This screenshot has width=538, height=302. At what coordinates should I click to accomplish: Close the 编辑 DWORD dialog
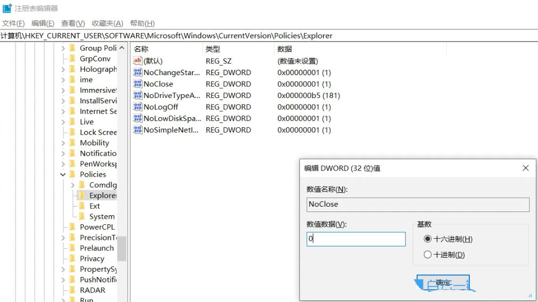[x=525, y=168]
